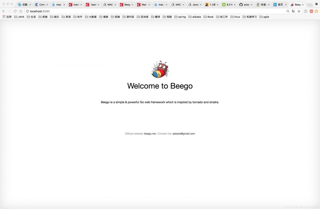Screen dimensions: 320x209
Task: Open the 应用 apps grid shortcut
Action: (x=7, y=17)
